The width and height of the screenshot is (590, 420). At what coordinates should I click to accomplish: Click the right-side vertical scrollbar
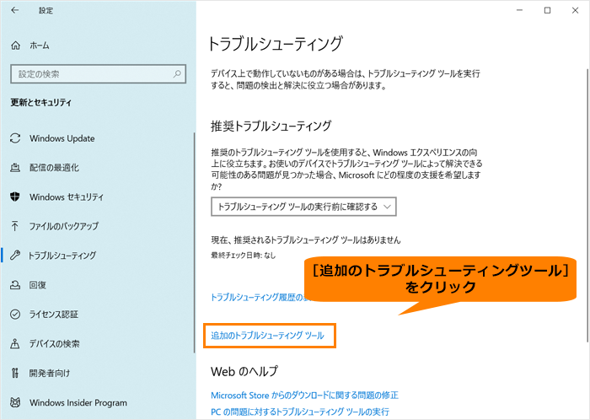point(587,205)
